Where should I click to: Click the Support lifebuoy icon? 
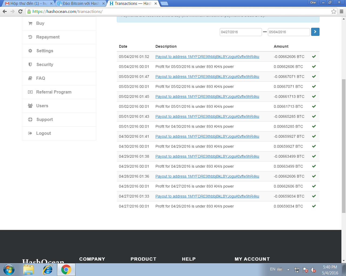click(30, 120)
